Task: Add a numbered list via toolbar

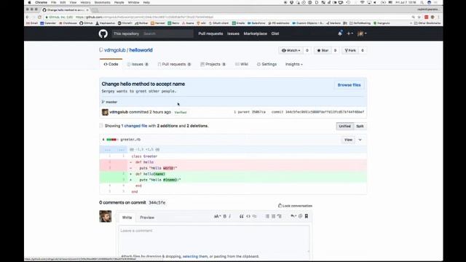Action: pos(274,216)
